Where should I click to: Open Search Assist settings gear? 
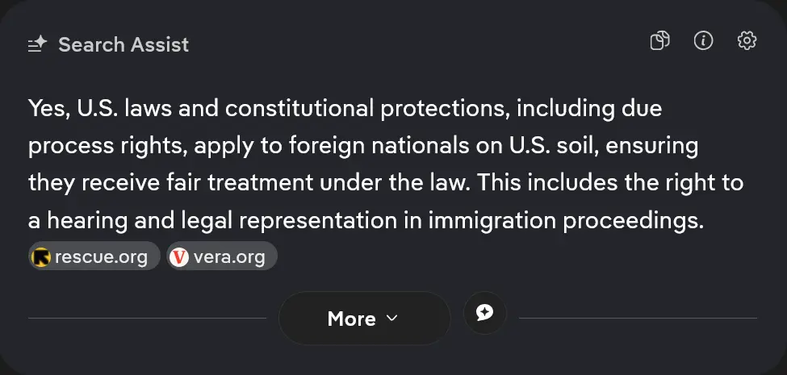pyautogui.click(x=747, y=41)
